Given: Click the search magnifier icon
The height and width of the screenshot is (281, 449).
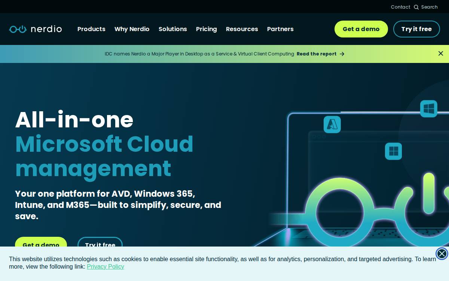Looking at the screenshot, I should click(416, 7).
